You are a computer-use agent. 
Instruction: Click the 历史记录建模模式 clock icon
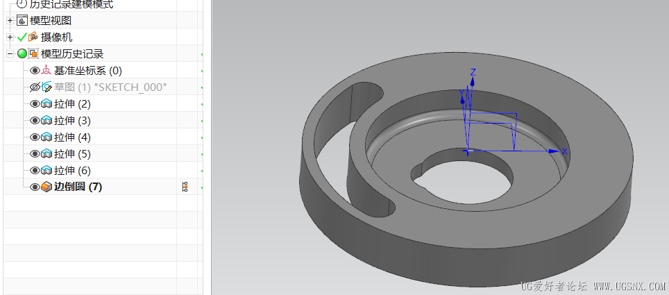point(22,4)
